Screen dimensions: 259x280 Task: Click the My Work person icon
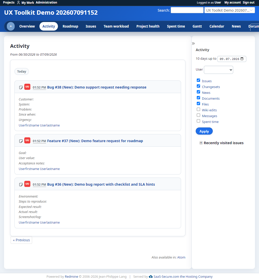pyautogui.click(x=18, y=3)
